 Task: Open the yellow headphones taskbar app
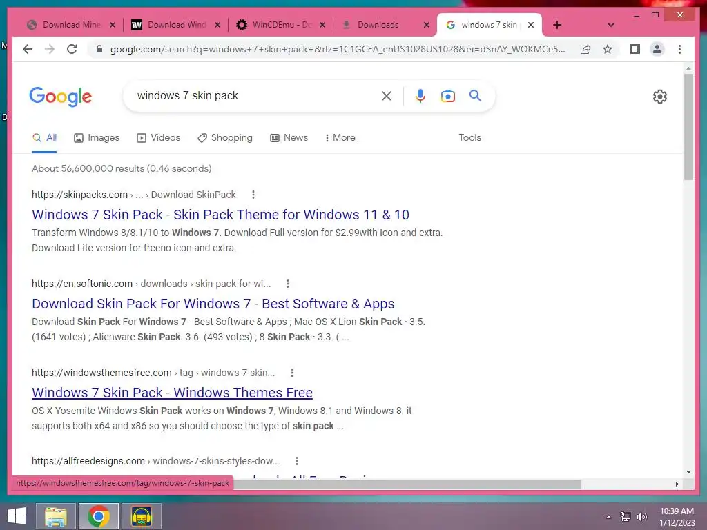coord(141,516)
